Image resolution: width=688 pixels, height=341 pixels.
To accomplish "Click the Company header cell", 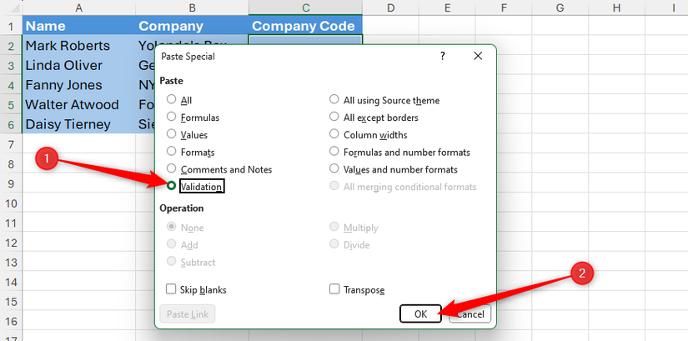I will 192,26.
